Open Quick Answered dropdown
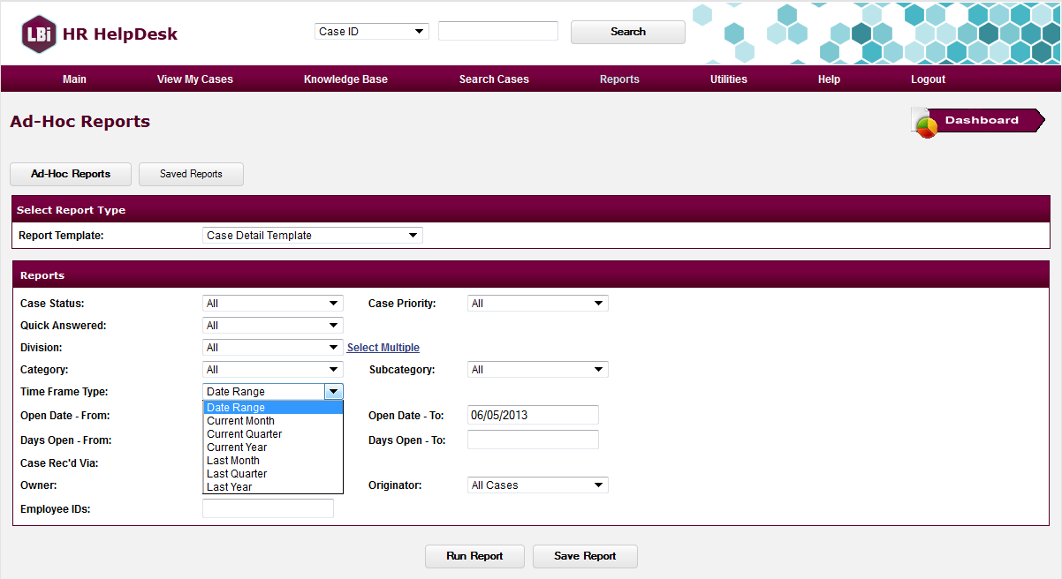 (x=273, y=326)
